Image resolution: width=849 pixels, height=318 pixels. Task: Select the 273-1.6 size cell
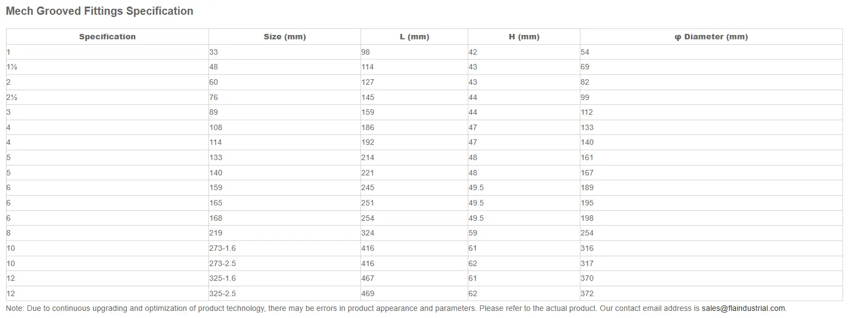284,248
